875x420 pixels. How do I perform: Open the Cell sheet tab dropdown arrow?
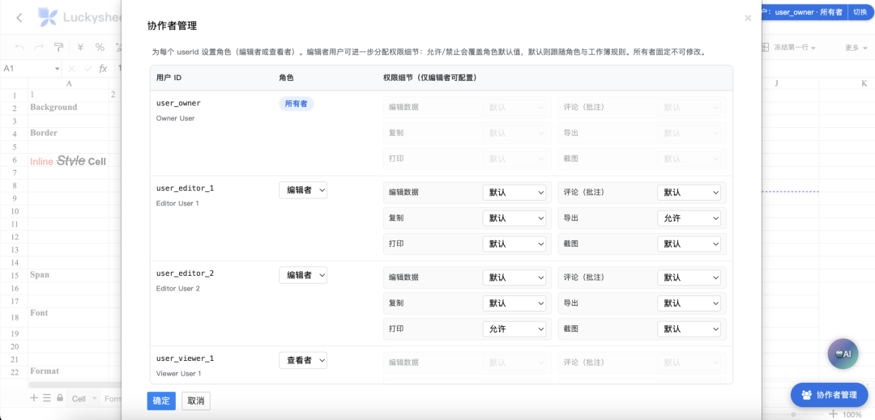click(x=94, y=398)
